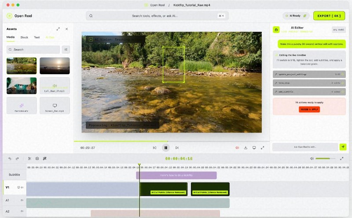Switch to the Media tab

tap(10, 37)
